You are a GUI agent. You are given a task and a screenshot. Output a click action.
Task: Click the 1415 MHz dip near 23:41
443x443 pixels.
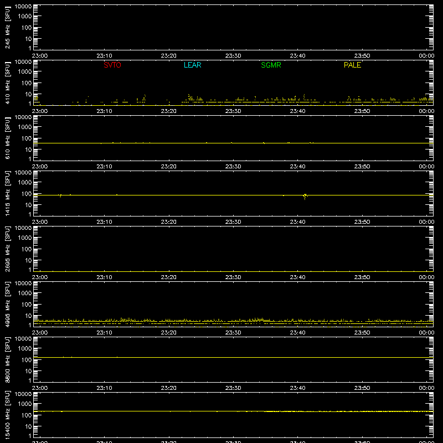[305, 196]
